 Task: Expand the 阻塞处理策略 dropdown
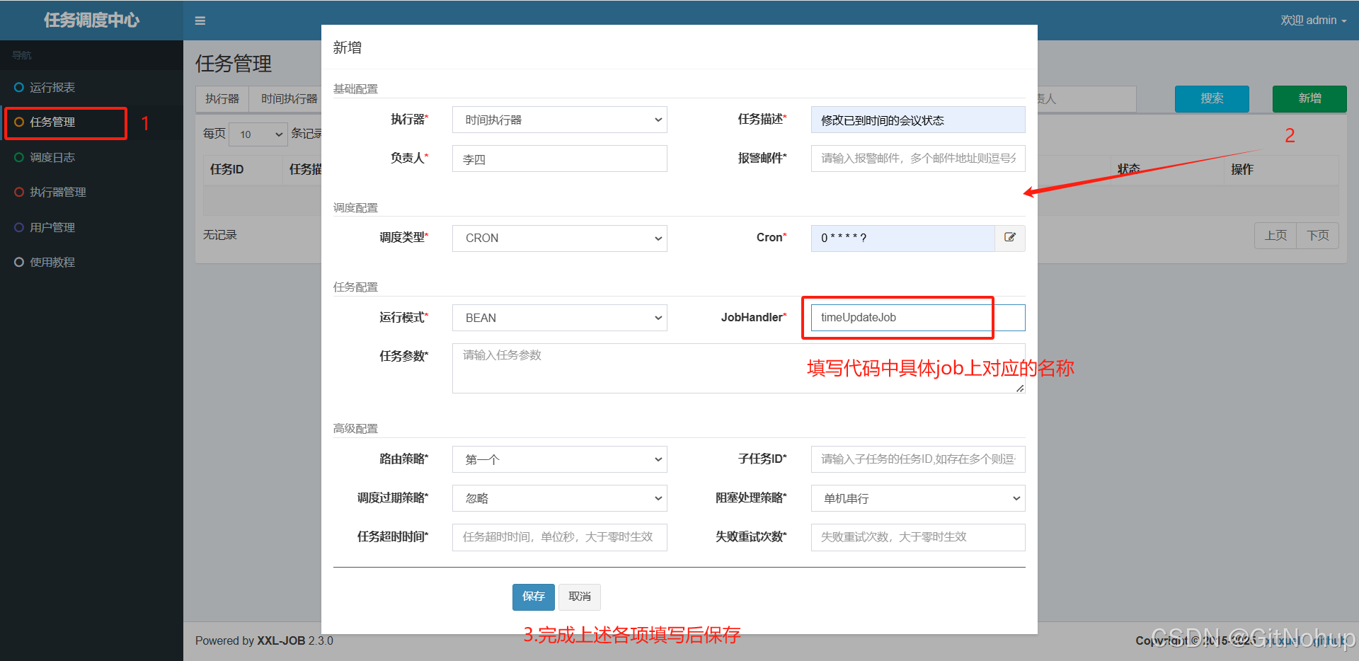click(x=918, y=498)
